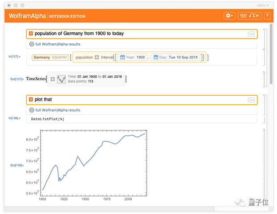Click the horizontal scrollbar at the window bottom
The height and width of the screenshot is (214, 277).
click(x=109, y=209)
